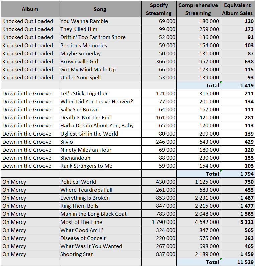Select equivalent sales value 1 487
The width and height of the screenshot is (255, 266).
point(237,198)
